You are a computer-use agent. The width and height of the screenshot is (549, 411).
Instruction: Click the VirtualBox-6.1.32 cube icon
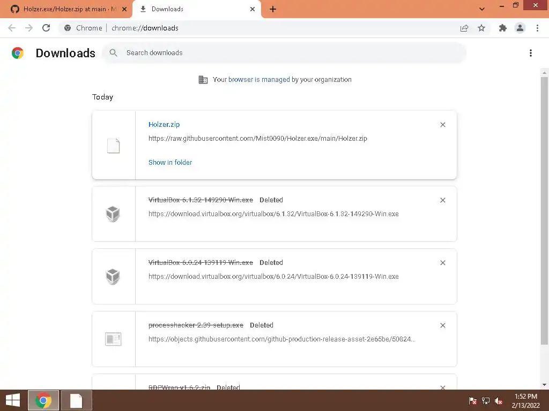click(x=113, y=214)
